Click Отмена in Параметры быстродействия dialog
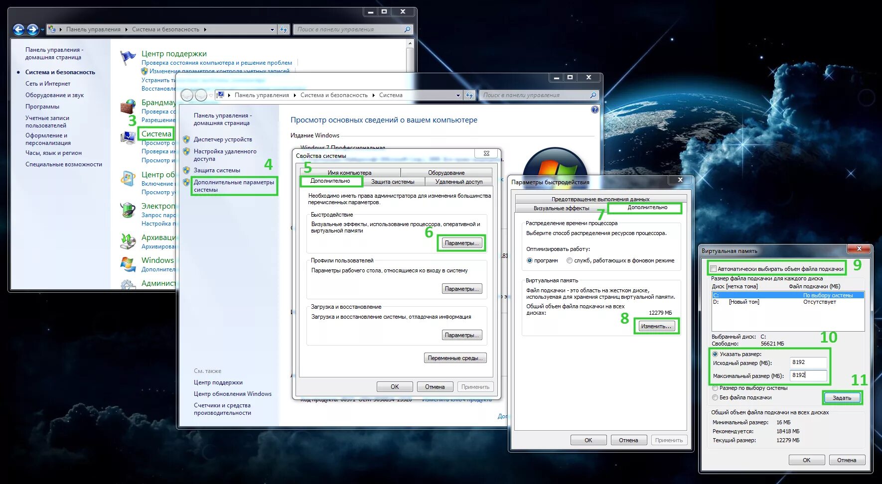 click(628, 440)
